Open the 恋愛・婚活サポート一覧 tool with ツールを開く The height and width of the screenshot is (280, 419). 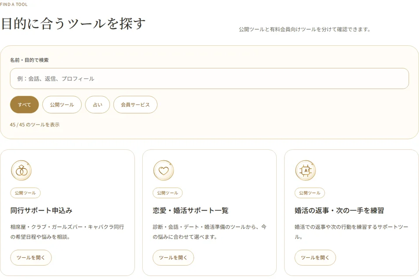click(173, 258)
